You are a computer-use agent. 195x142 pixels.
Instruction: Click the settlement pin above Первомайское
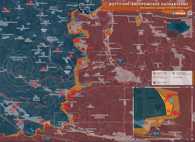tap(140, 16)
